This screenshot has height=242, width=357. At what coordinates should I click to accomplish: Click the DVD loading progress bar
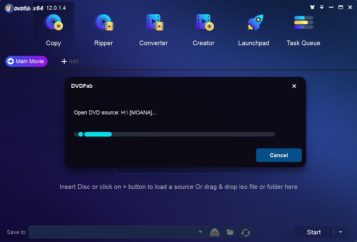pyautogui.click(x=174, y=134)
